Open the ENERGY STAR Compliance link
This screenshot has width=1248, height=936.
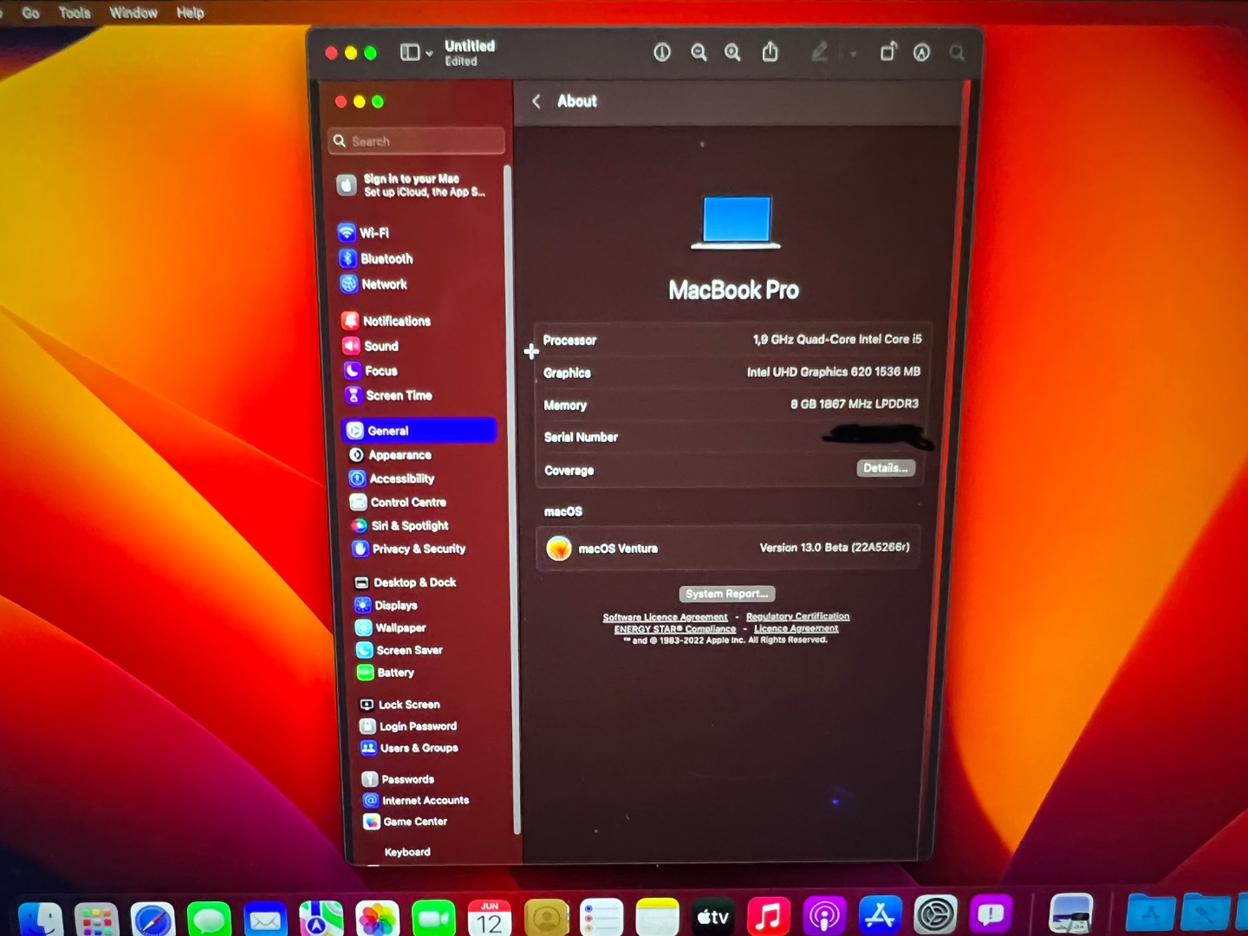(675, 629)
